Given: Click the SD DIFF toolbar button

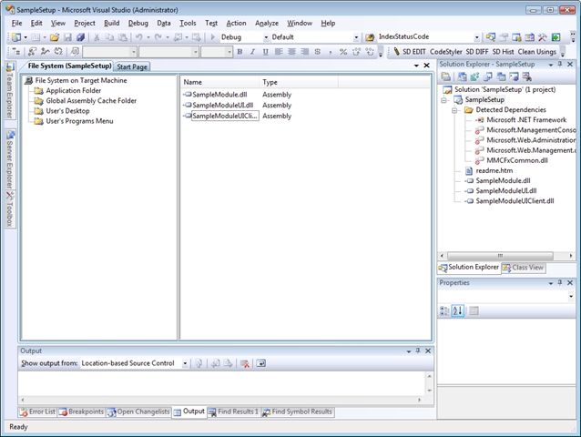Looking at the screenshot, I should (477, 52).
